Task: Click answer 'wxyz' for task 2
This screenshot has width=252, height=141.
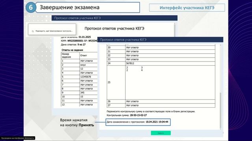Action: coord(83,65)
